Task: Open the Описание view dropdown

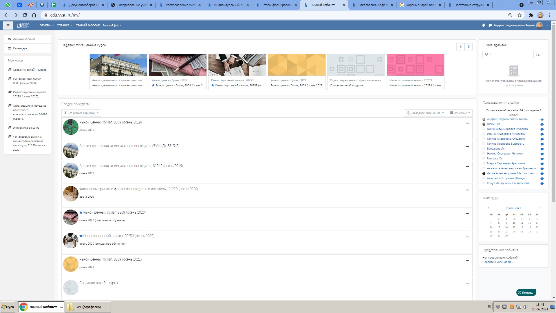Action: click(460, 113)
